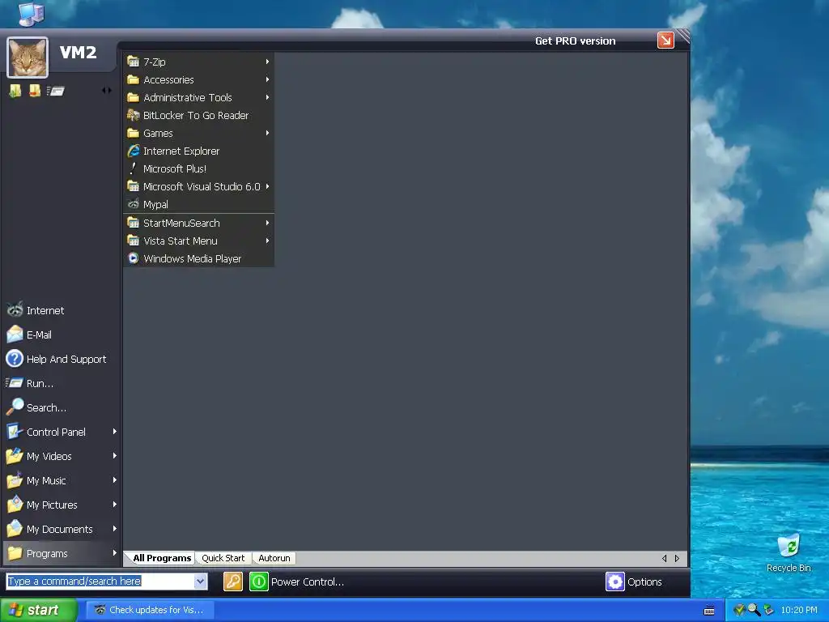The height and width of the screenshot is (622, 829).
Task: Click the Check updates taskbar button
Action: tap(150, 610)
